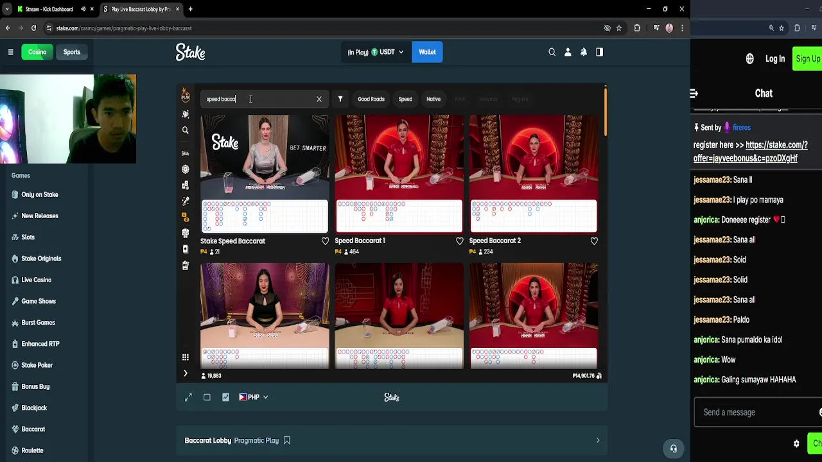Clear the lobby search with X

click(319, 99)
